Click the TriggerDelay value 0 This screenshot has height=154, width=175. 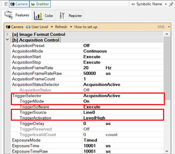pyautogui.click(x=85, y=123)
